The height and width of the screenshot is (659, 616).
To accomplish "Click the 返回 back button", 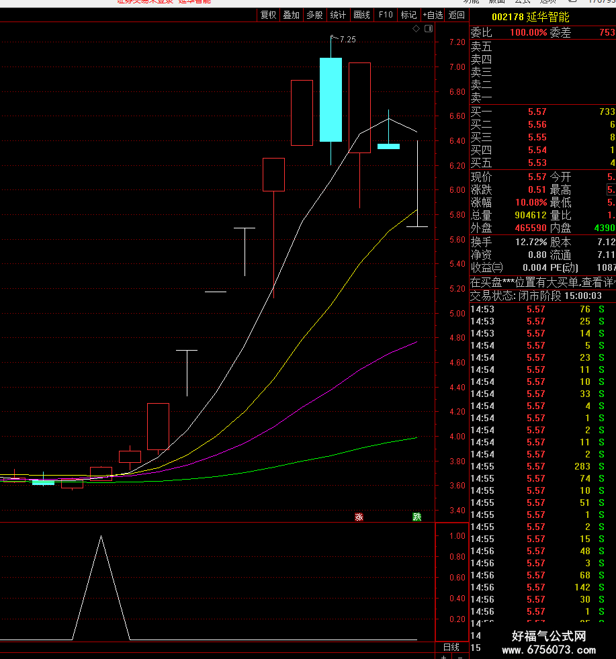I will click(x=456, y=15).
